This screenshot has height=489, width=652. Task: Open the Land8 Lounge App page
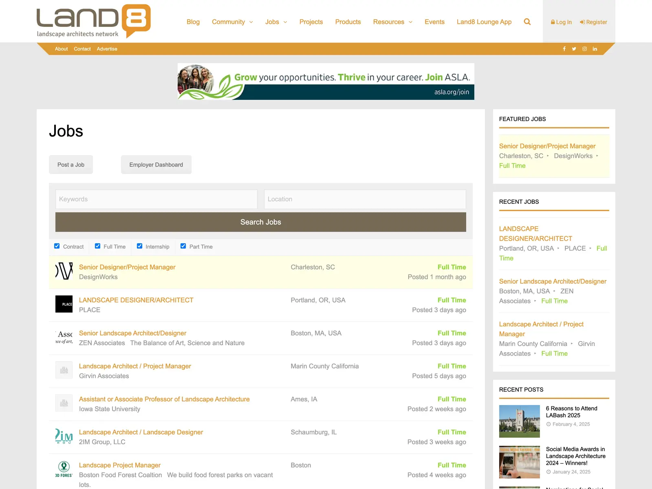(x=484, y=22)
